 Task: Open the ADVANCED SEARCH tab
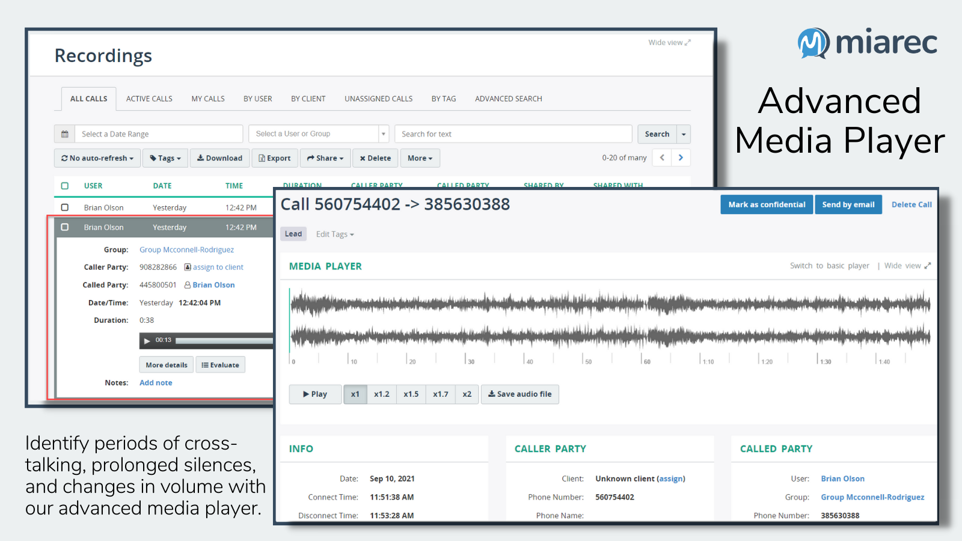(x=508, y=99)
